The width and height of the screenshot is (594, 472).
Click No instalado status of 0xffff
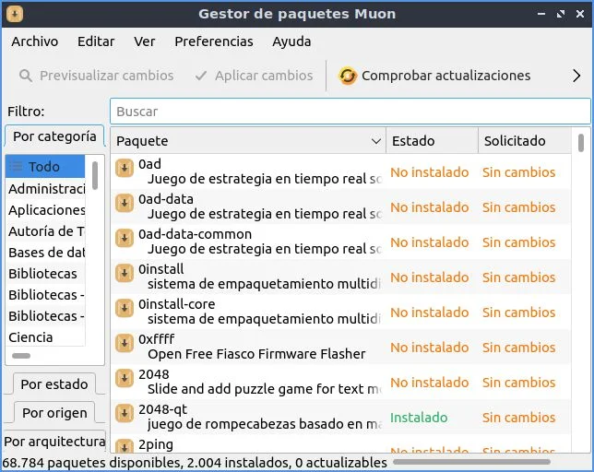coord(430,348)
